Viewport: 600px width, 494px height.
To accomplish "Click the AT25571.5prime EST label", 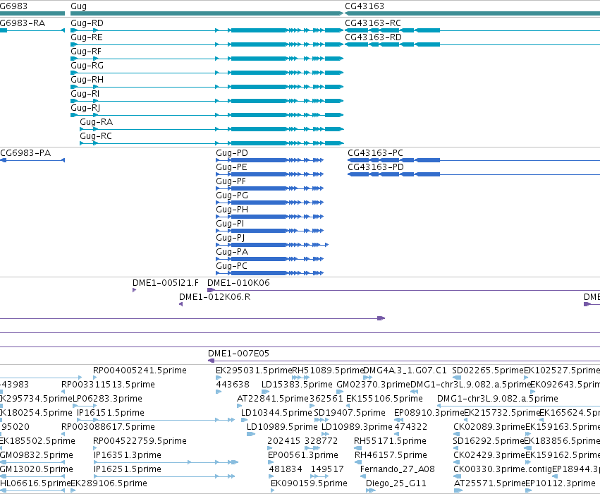I will [x=489, y=483].
